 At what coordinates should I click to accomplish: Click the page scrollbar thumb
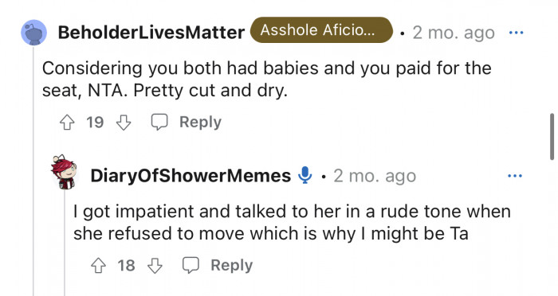552,137
